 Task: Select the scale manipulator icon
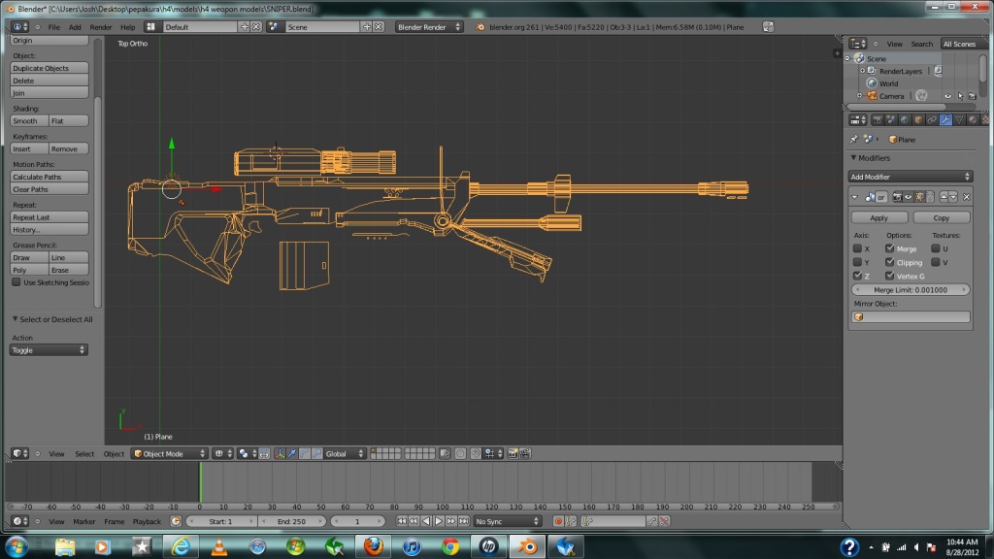click(317, 454)
